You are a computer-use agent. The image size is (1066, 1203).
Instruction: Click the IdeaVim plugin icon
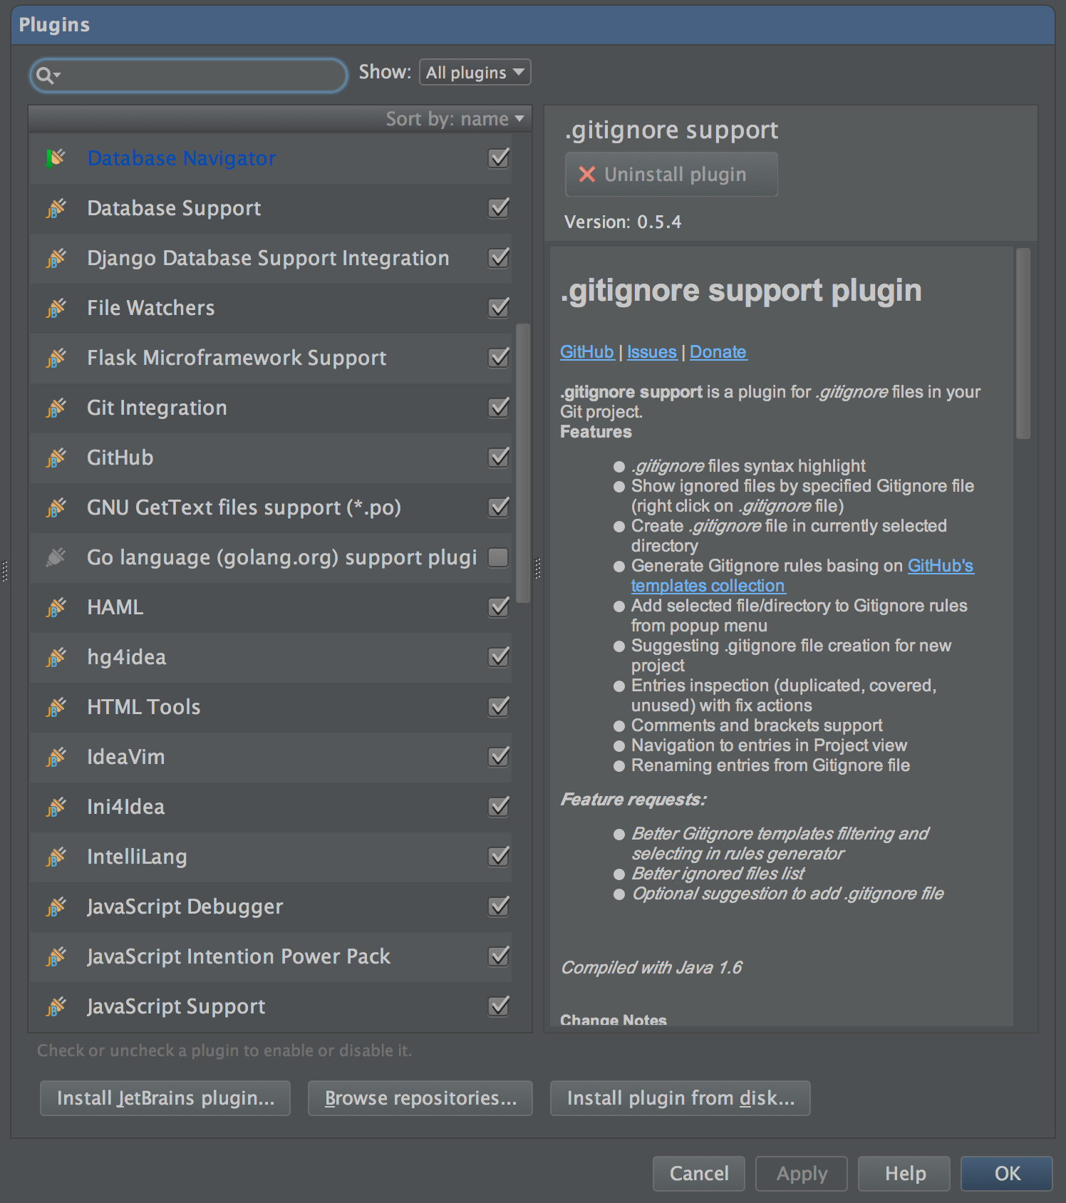[56, 757]
